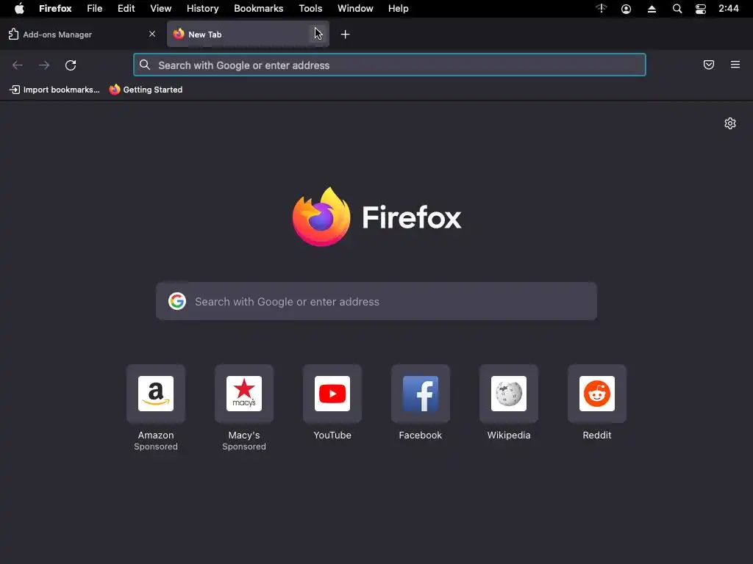Image resolution: width=753 pixels, height=564 pixels.
Task: Open the YouTube shortcut tile
Action: pyautogui.click(x=332, y=394)
